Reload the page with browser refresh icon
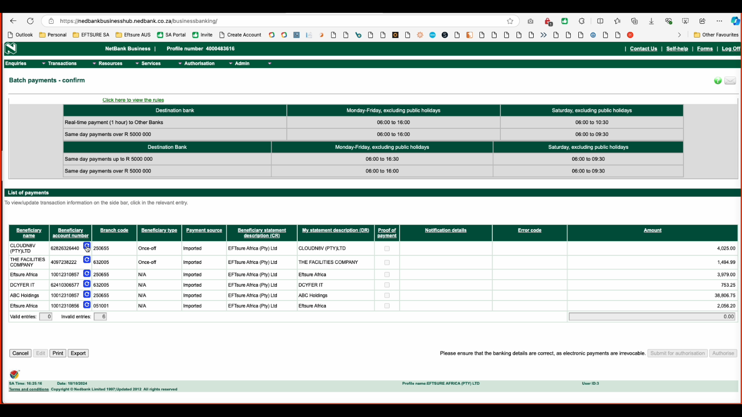742x417 pixels. (x=30, y=21)
